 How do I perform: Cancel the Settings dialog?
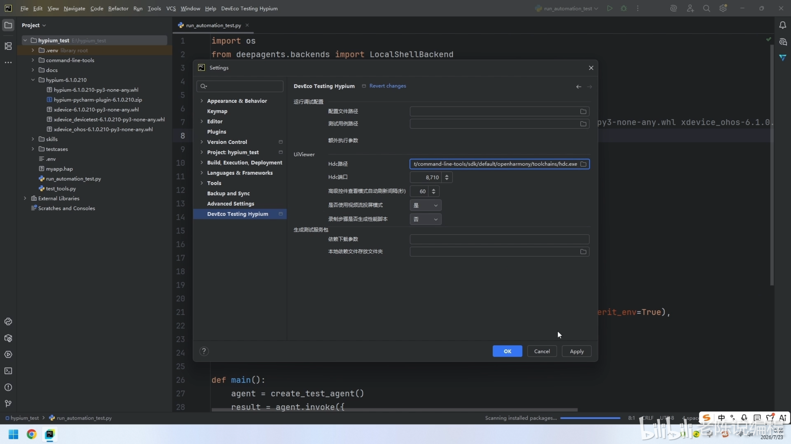click(542, 351)
